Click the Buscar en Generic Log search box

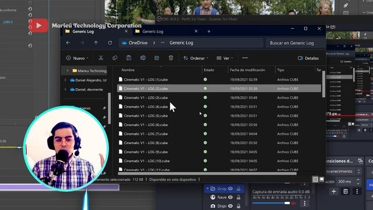(295, 43)
